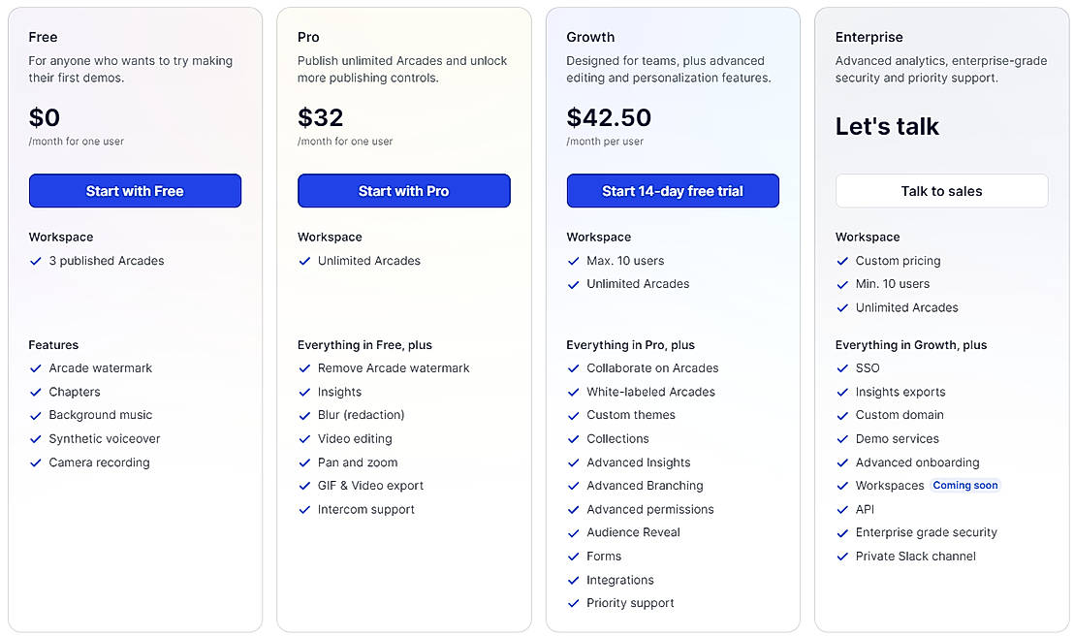Click the Remove Arcade watermark feature

(x=393, y=368)
